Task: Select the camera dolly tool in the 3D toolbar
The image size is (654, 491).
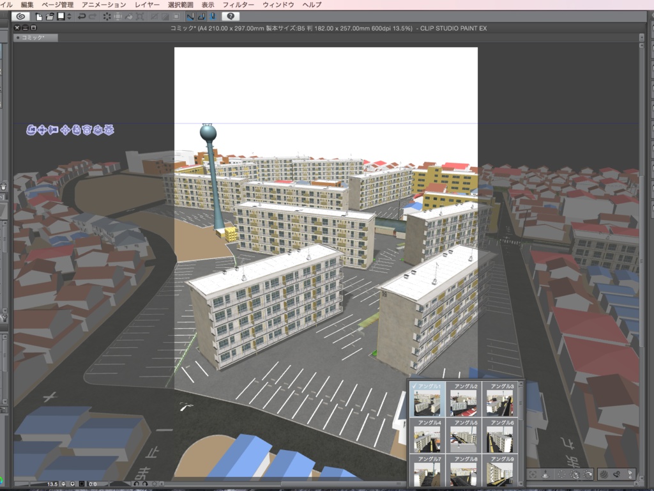Action: 52,131
